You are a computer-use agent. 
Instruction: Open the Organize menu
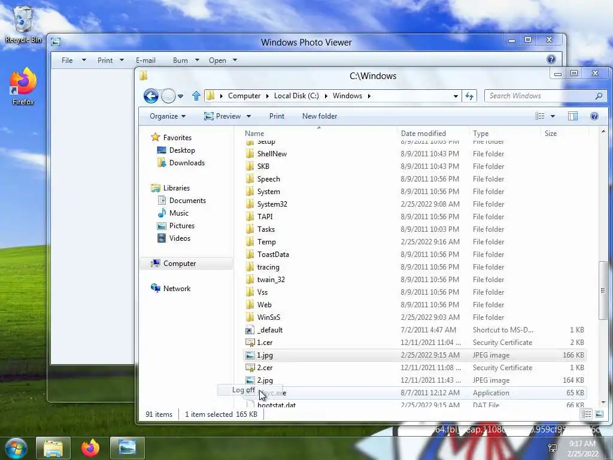(x=168, y=116)
